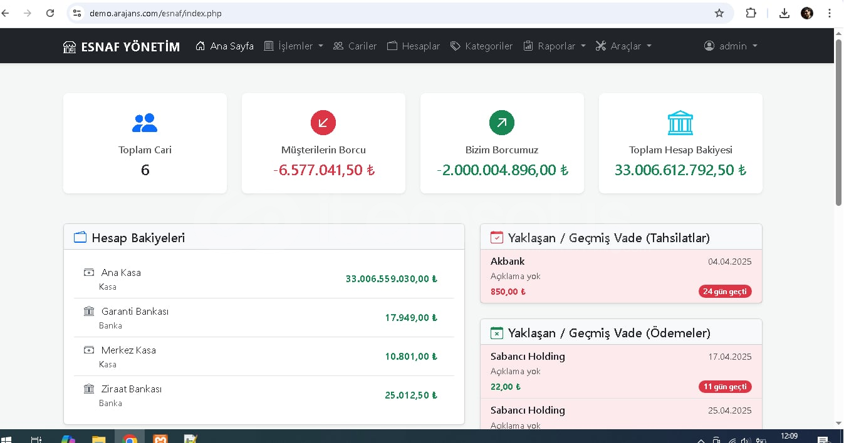844x443 pixels.
Task: Click the tools icon beside Araçlar
Action: (x=601, y=46)
